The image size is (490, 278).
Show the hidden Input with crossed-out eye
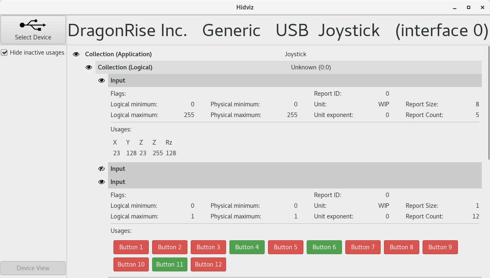click(102, 169)
